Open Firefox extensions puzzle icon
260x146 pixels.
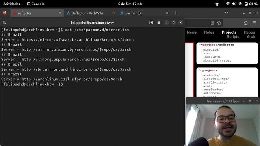pos(246,23)
